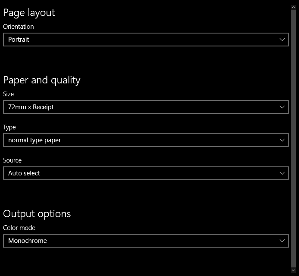
Task: Click the chevron arrow in Color mode box
Action: [282, 241]
